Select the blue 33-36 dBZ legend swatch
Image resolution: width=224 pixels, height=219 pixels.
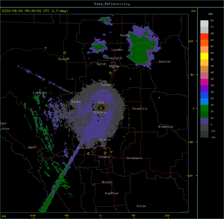point(204,95)
